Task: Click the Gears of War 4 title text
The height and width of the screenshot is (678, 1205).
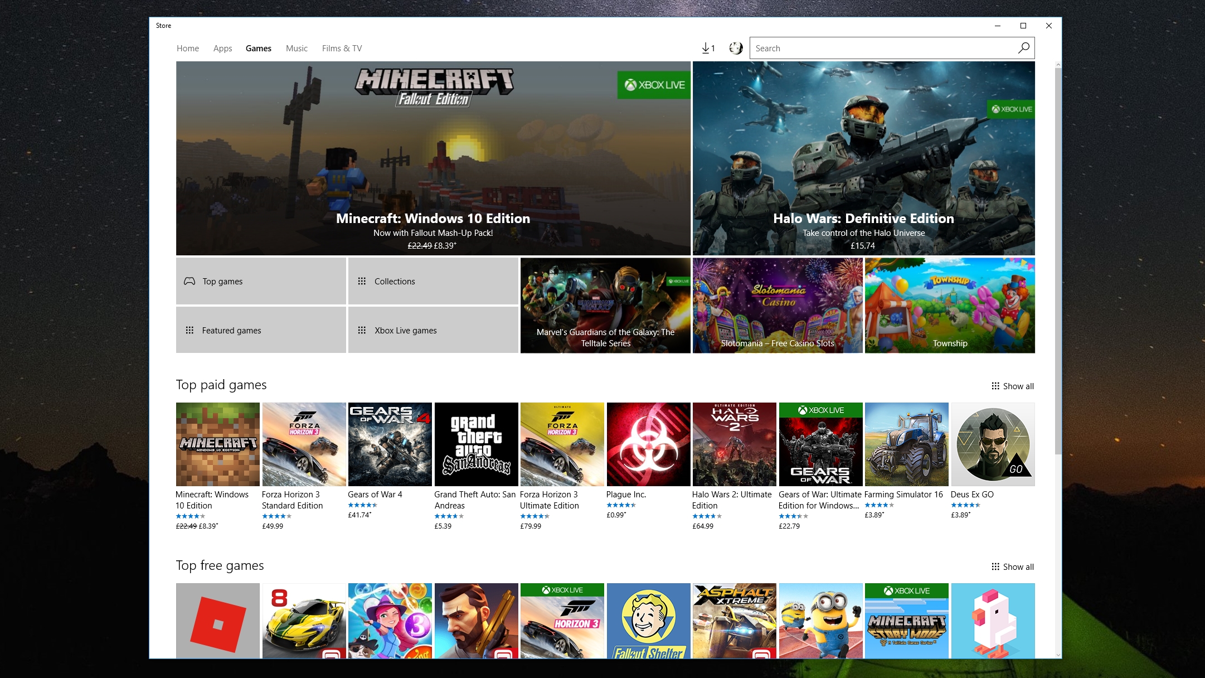Action: coord(375,495)
